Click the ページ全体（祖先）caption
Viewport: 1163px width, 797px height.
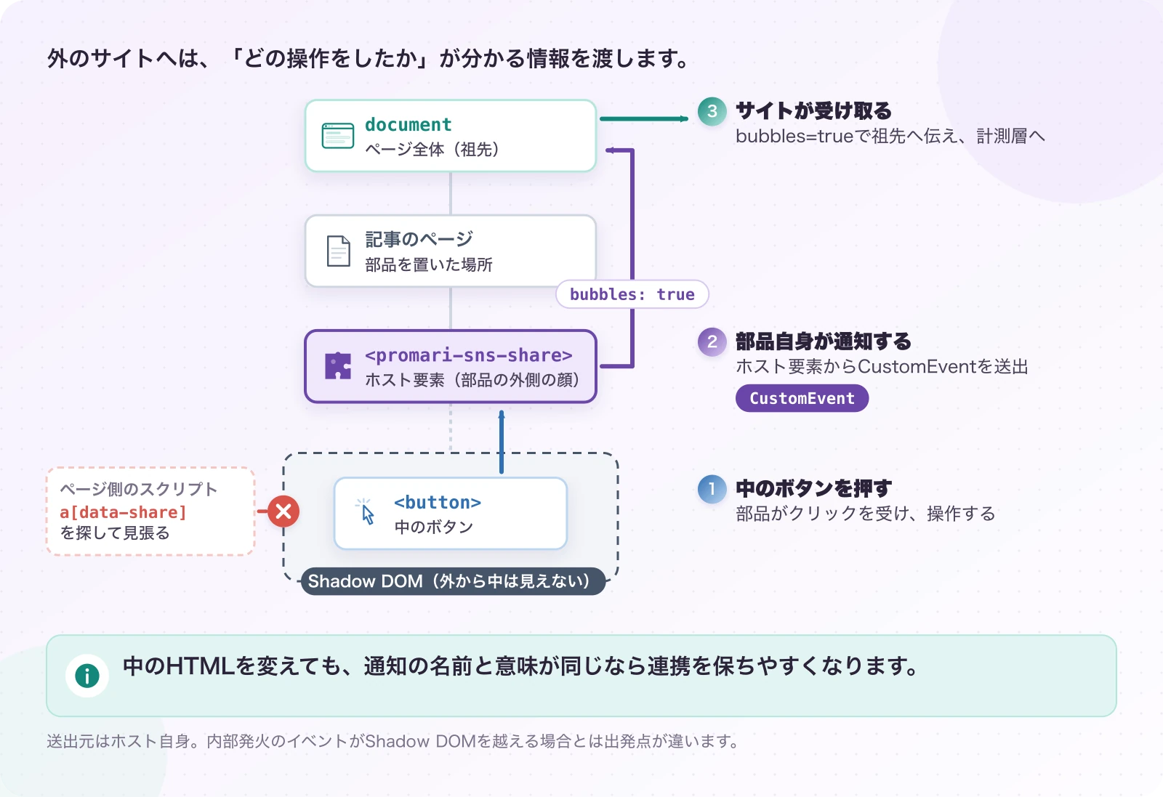[432, 150]
